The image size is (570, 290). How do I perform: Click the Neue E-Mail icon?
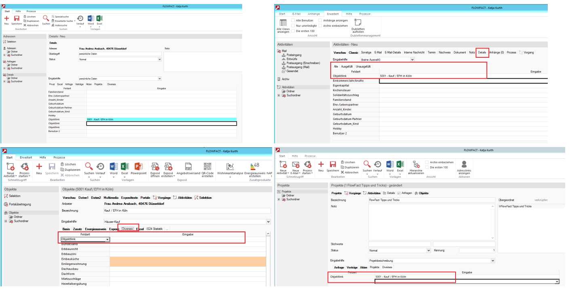(x=296, y=164)
